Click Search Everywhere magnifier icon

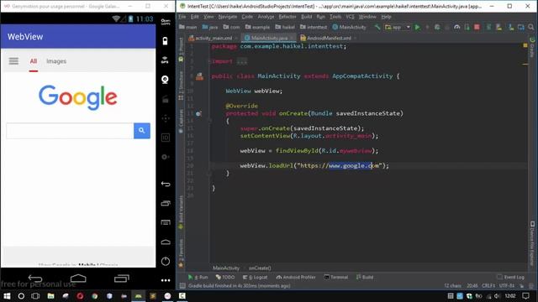click(x=530, y=27)
